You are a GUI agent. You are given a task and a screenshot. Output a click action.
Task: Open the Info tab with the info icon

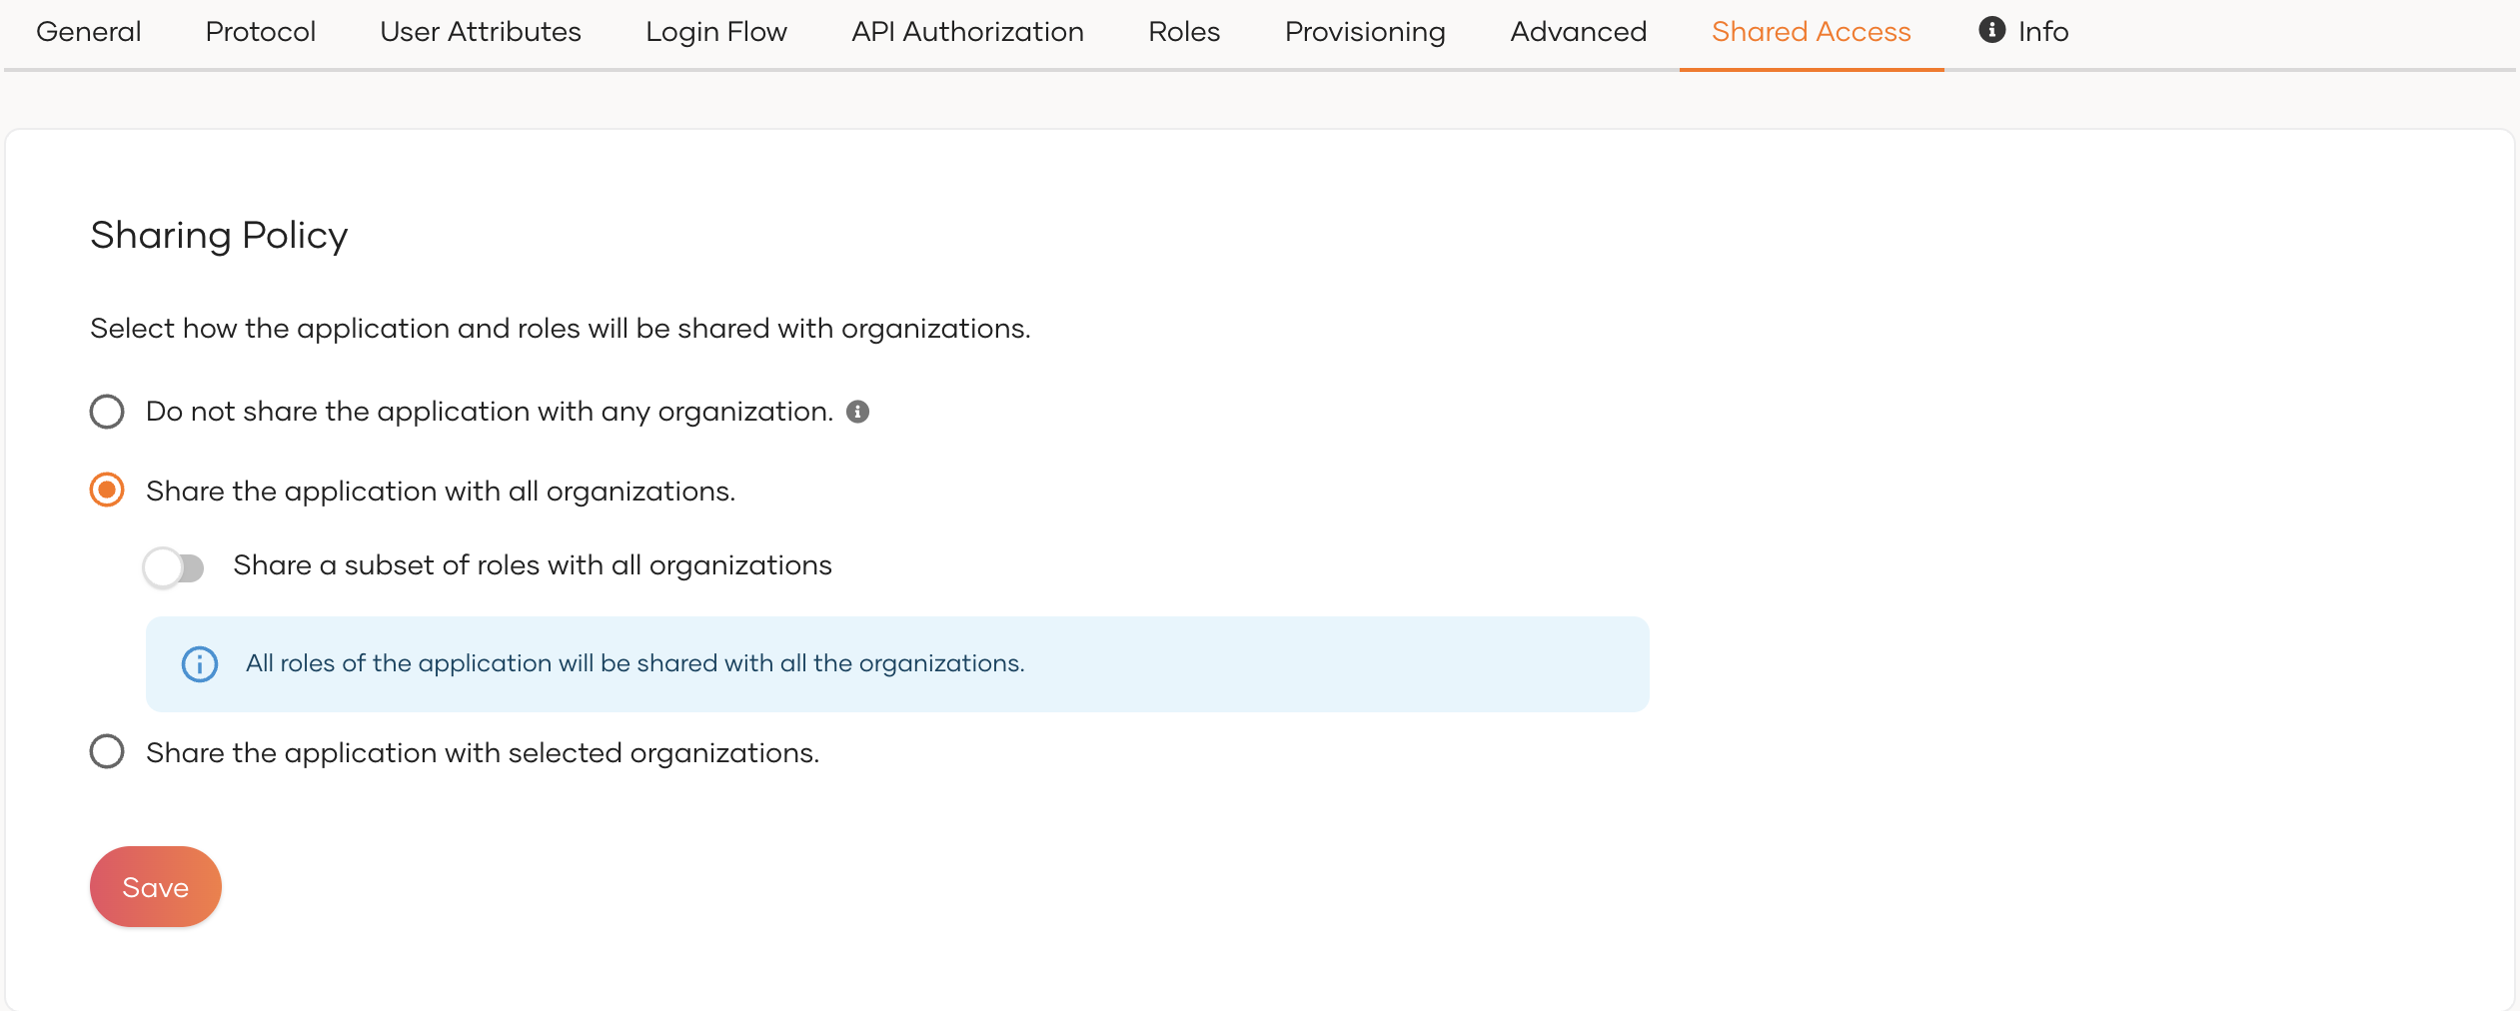(2023, 32)
